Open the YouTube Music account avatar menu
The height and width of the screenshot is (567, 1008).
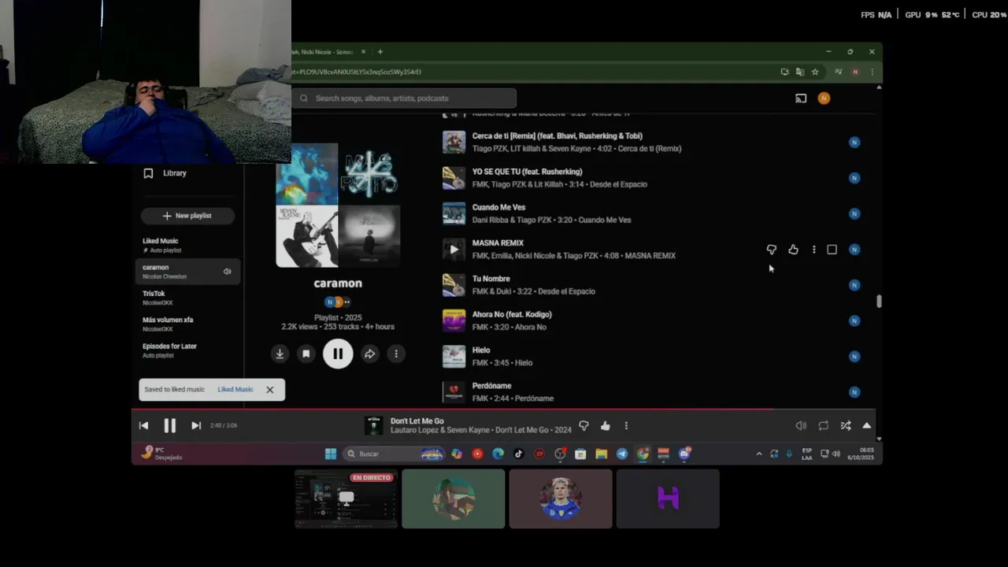824,98
